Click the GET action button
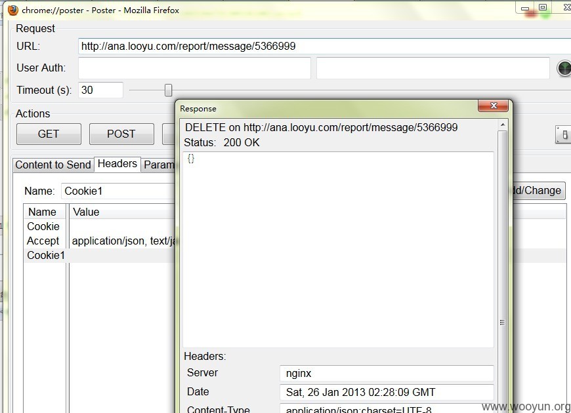The height and width of the screenshot is (413, 571). (x=49, y=134)
